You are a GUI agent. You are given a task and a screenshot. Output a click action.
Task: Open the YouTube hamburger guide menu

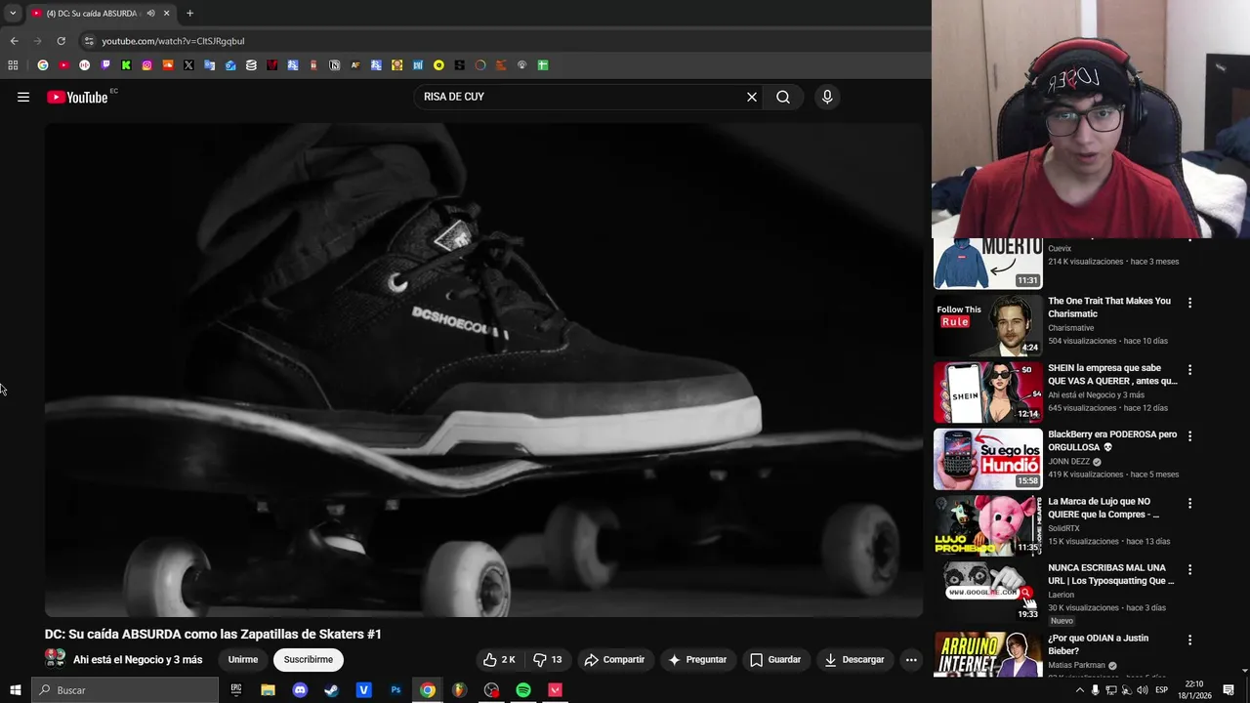[x=23, y=97]
